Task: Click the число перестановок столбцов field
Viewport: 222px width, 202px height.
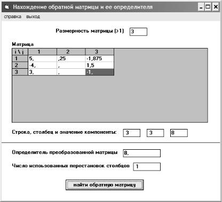Action: [147, 167]
